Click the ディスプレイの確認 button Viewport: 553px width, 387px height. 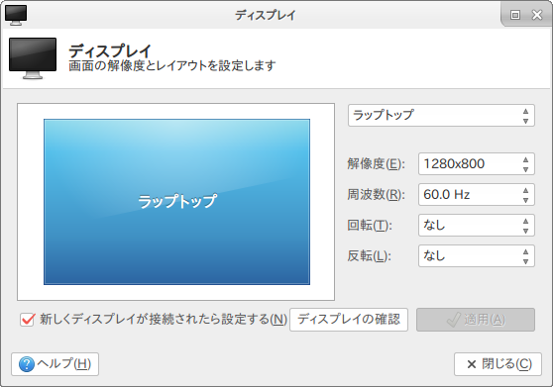(x=349, y=320)
